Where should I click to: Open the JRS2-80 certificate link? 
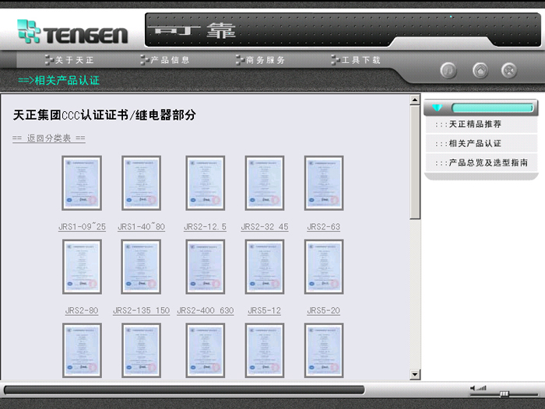click(x=82, y=310)
